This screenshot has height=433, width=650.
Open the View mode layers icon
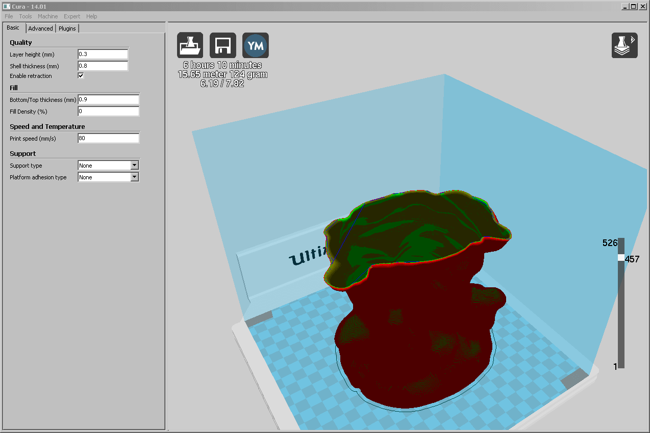click(624, 45)
